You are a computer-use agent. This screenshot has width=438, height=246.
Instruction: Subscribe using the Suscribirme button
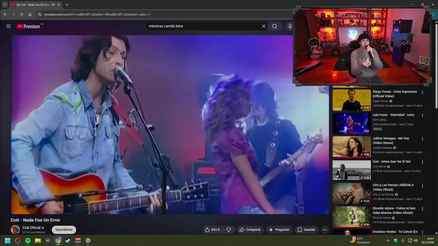click(64, 230)
